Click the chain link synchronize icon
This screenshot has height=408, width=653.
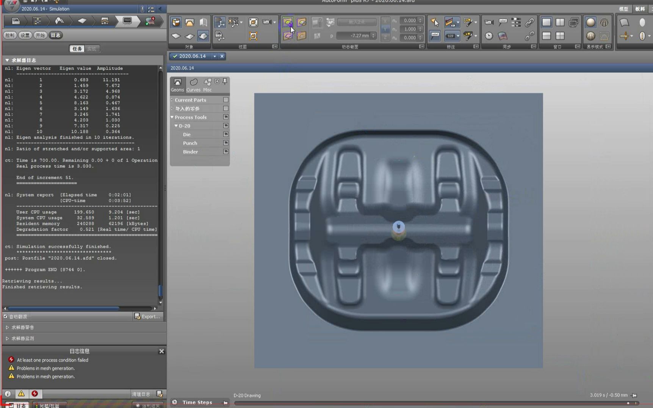529,22
